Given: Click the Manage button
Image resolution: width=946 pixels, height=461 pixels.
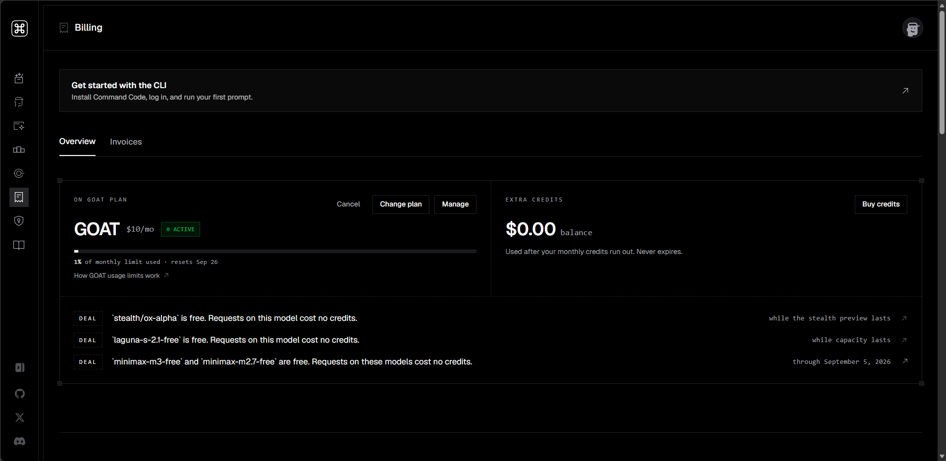Looking at the screenshot, I should coord(455,204).
